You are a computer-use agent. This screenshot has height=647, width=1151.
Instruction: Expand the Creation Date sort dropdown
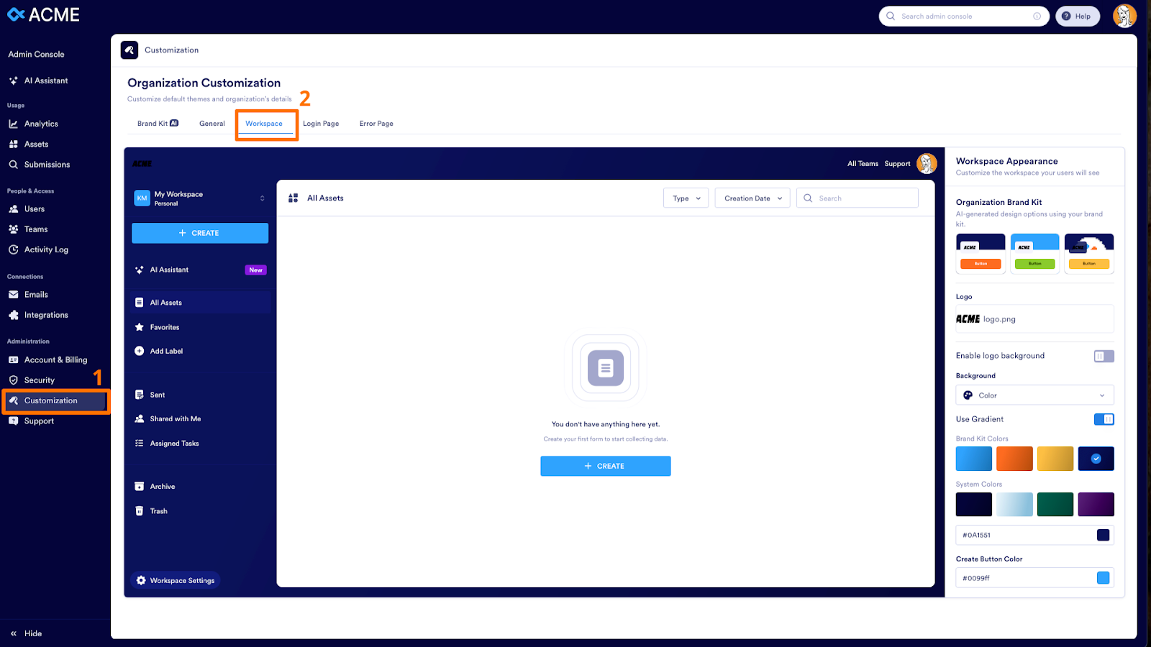pos(752,198)
